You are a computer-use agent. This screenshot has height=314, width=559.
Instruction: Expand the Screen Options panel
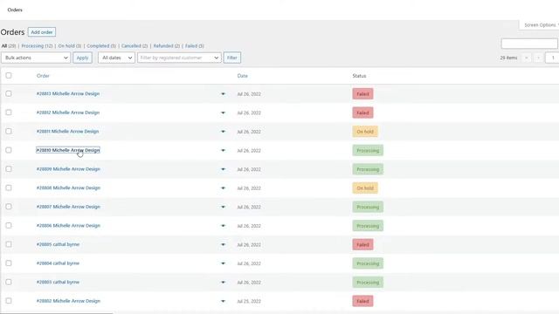tap(540, 25)
